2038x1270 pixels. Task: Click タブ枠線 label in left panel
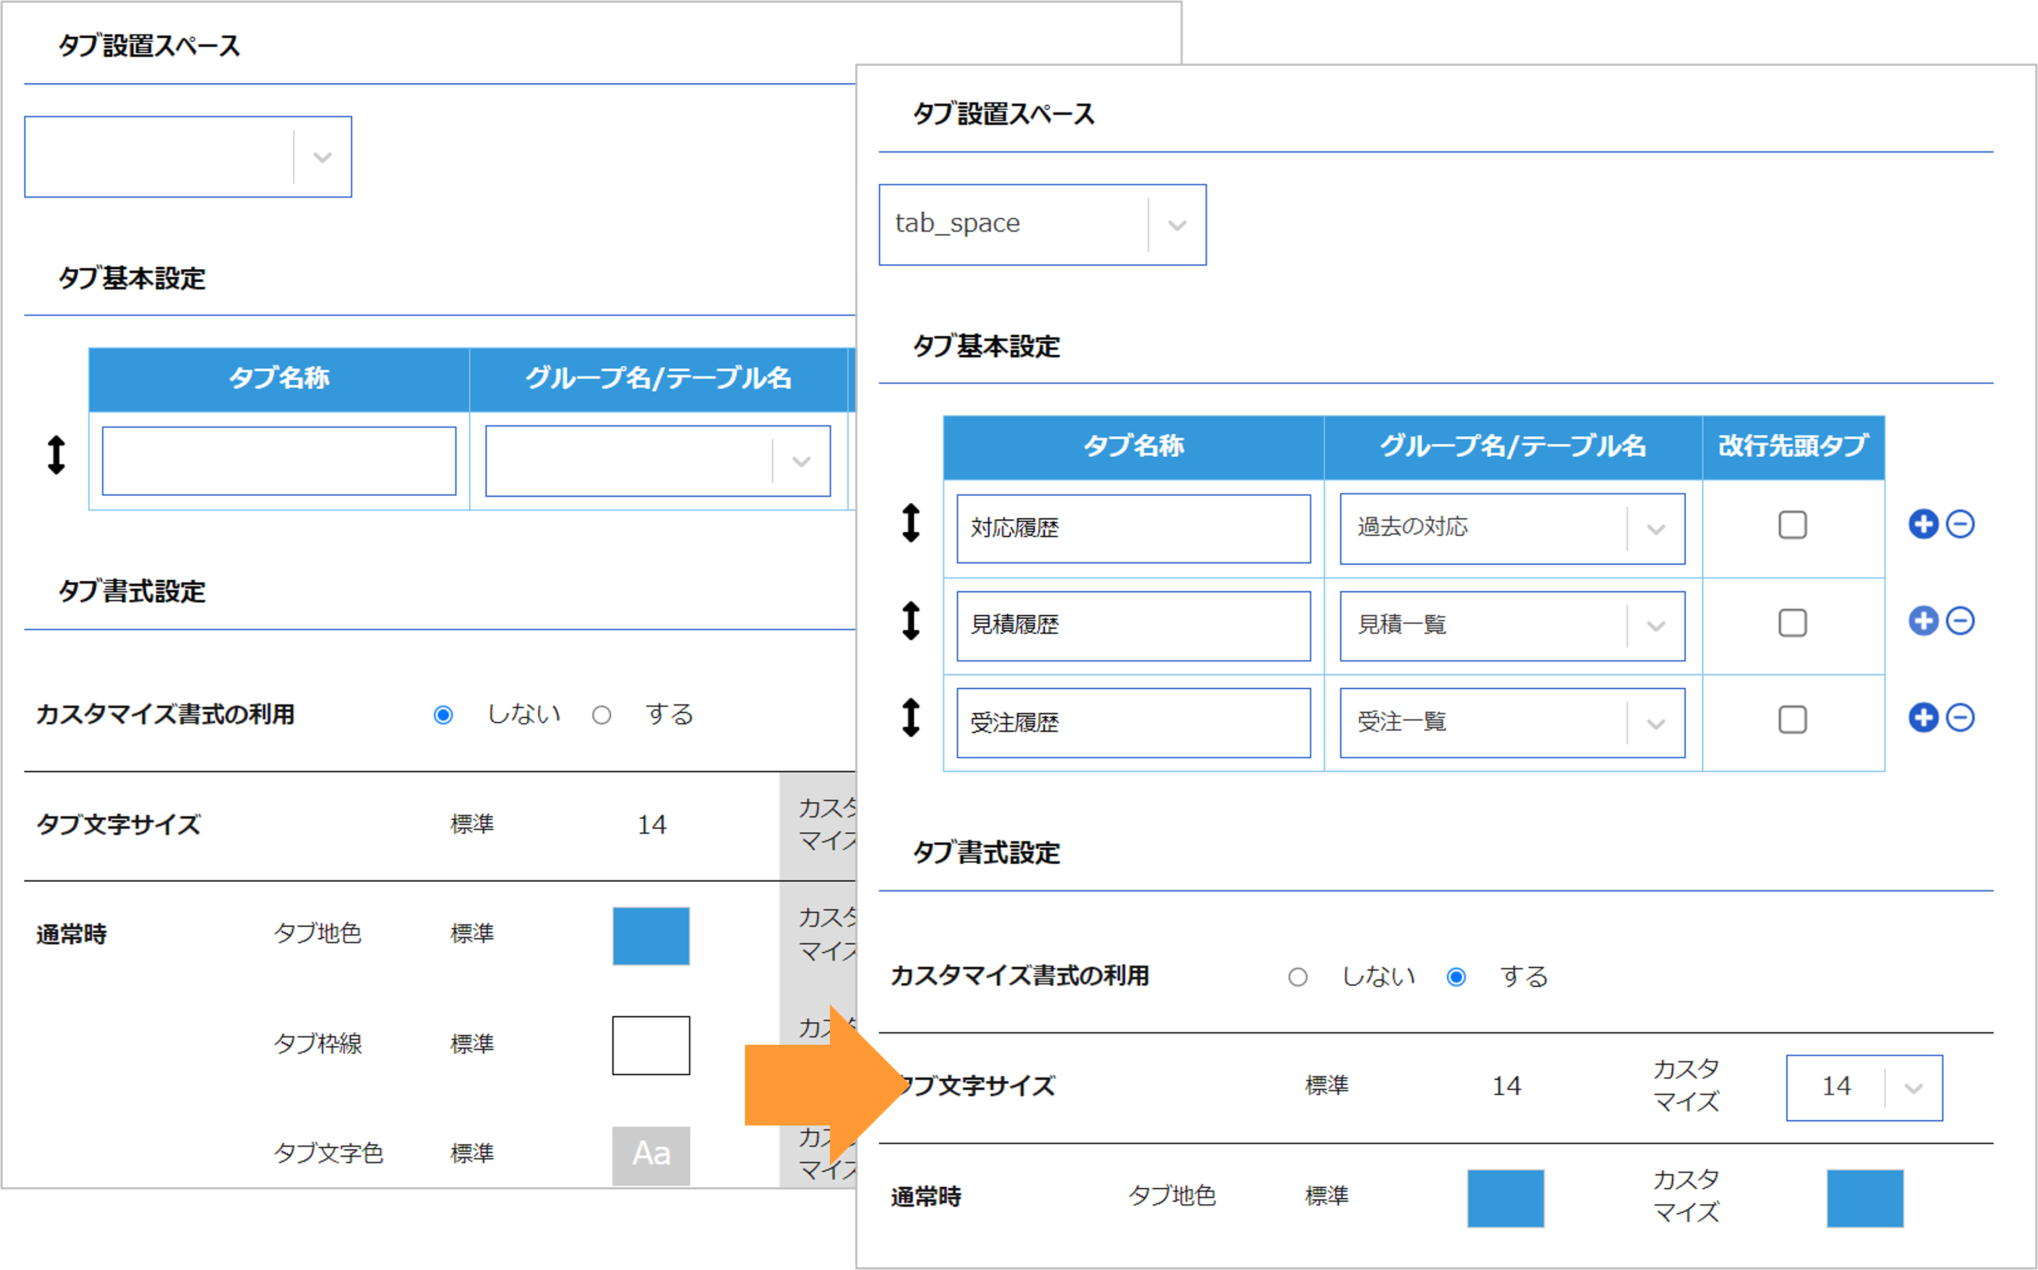pos(317,1044)
